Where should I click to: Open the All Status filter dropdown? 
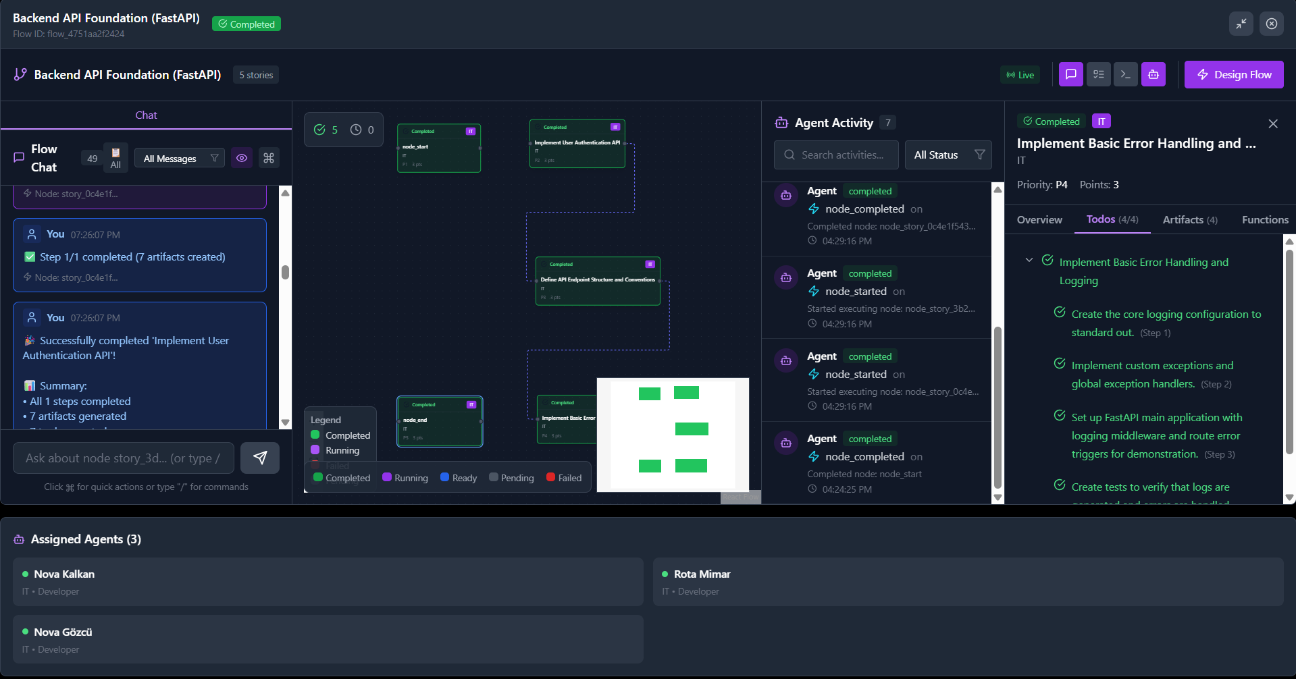click(x=948, y=155)
